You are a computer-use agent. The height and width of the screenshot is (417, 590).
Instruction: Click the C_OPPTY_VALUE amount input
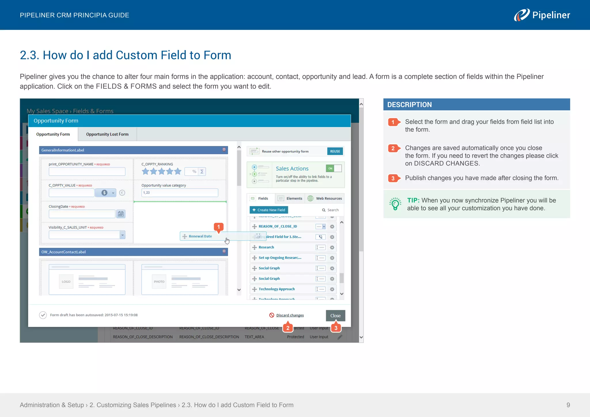point(72,193)
